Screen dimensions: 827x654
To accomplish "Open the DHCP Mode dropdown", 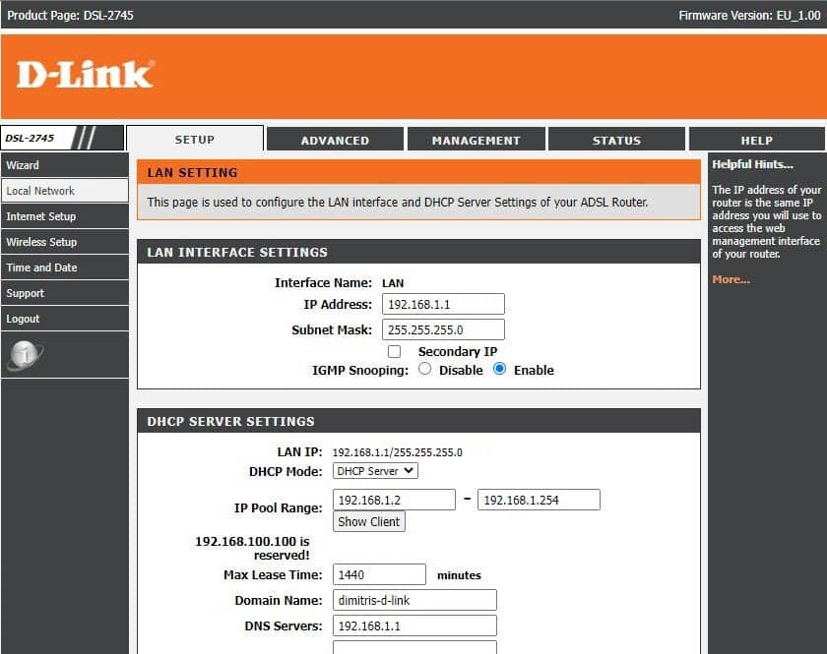I will 374,470.
